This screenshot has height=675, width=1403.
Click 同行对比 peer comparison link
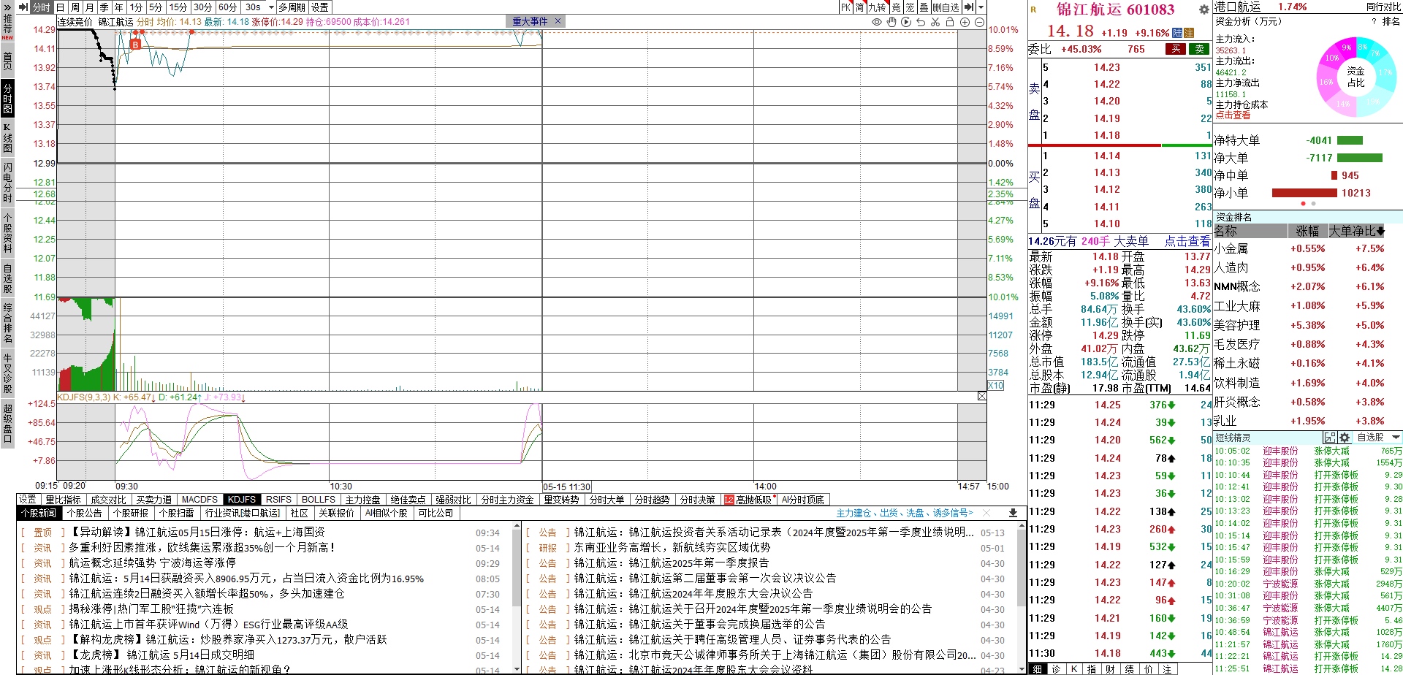click(1383, 7)
